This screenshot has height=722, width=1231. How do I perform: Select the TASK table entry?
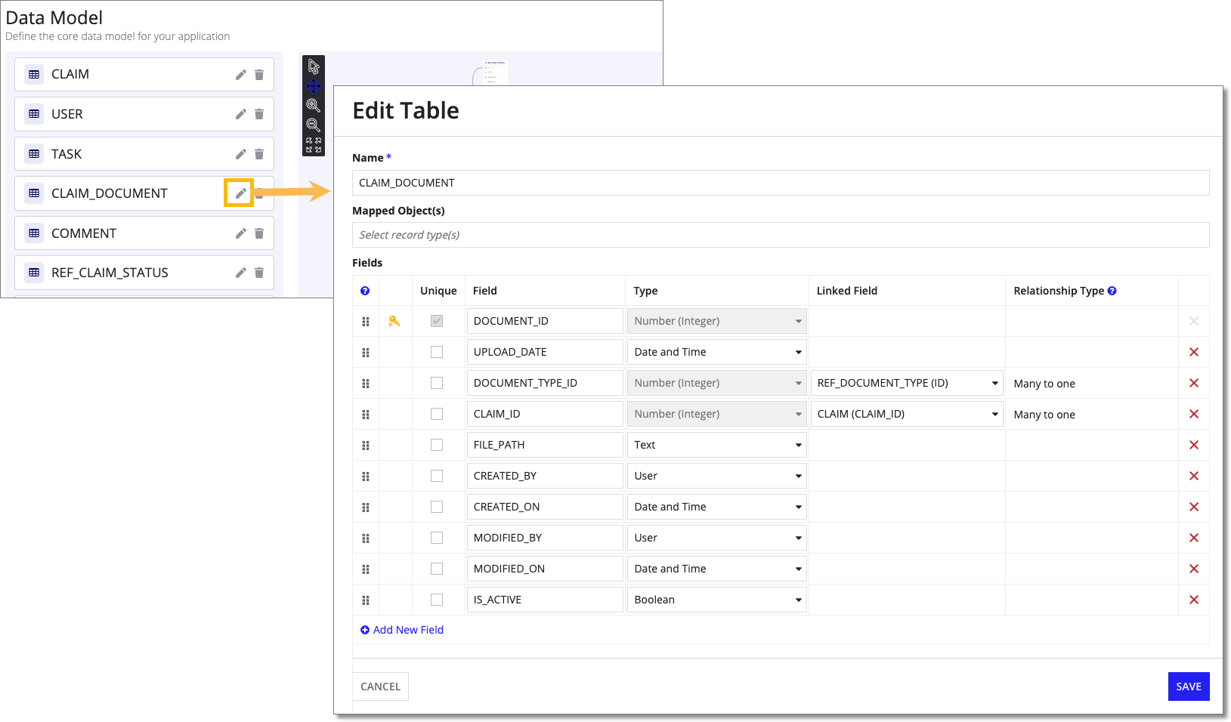pos(144,154)
